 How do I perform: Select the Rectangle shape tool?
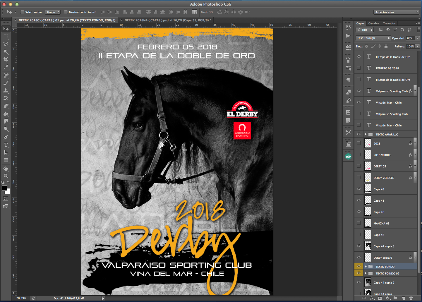[x=6, y=160]
